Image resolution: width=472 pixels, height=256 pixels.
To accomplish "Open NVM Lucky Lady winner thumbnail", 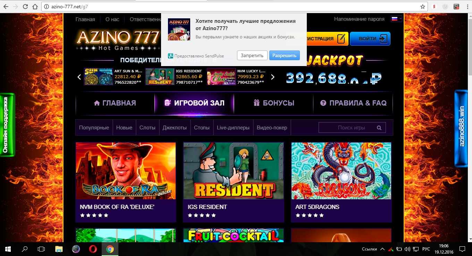I will [221, 77].
